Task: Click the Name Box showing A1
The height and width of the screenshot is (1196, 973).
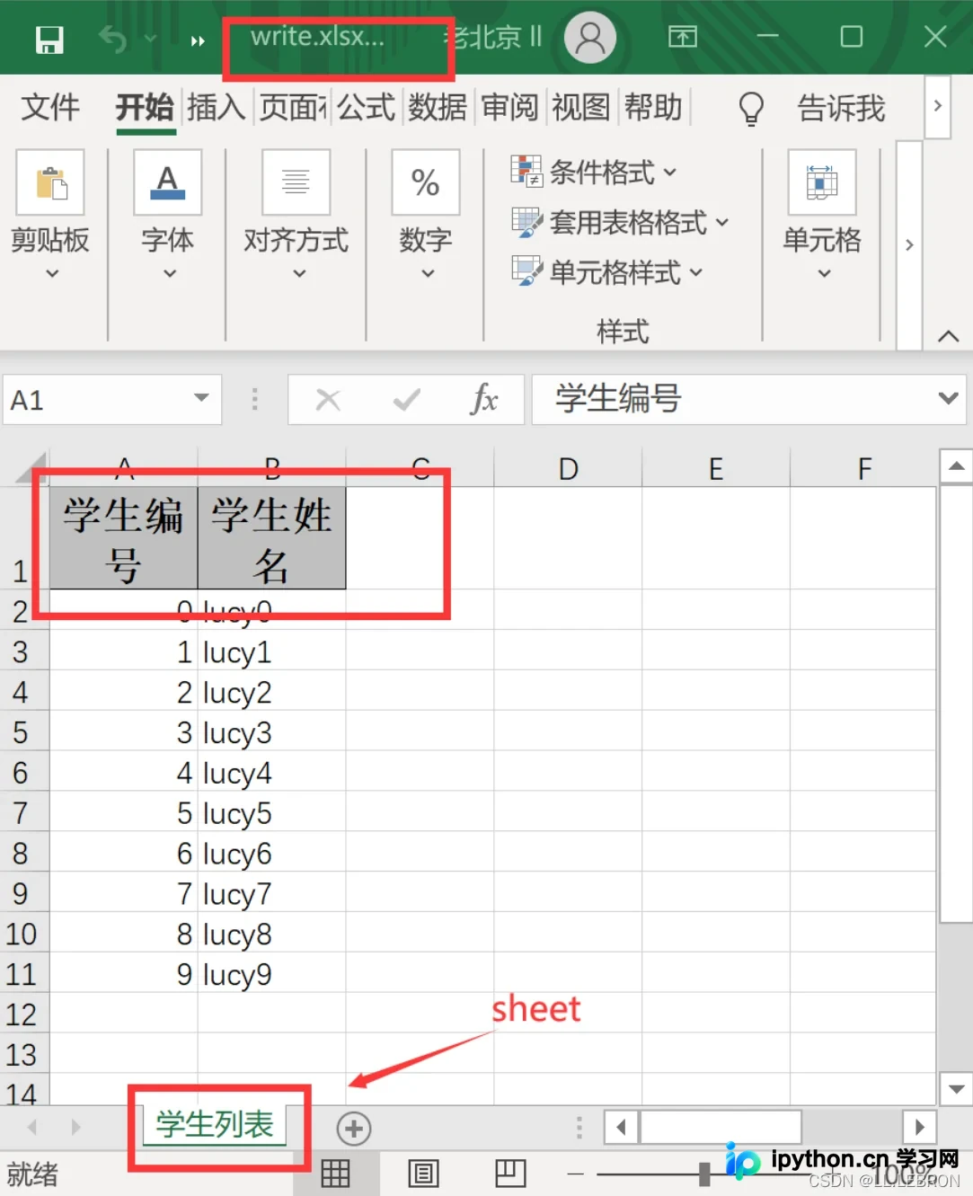Action: 96,400
